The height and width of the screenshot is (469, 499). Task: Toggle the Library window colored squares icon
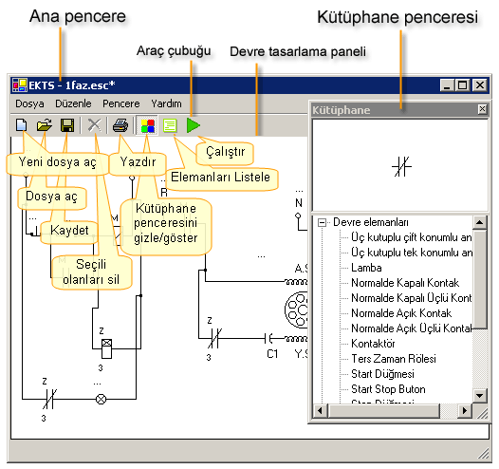[147, 125]
